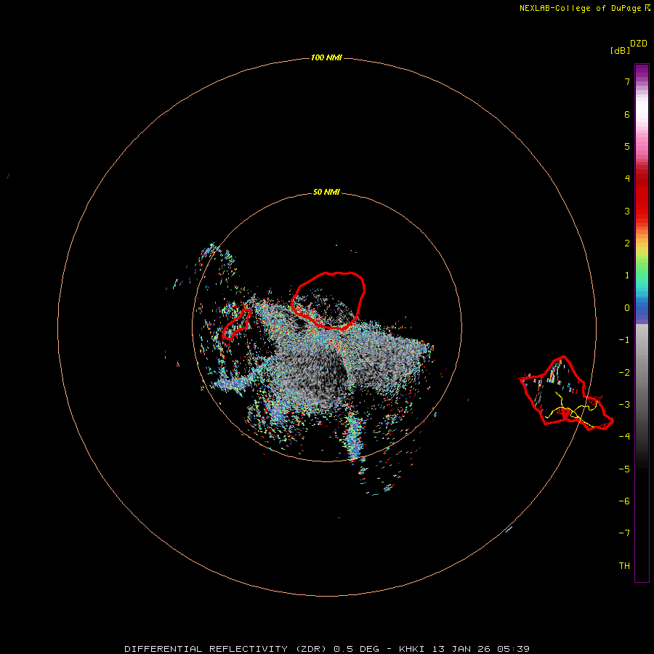Click the -1 value on color scale
Image resolution: width=654 pixels, height=654 pixels.
pyautogui.click(x=624, y=340)
